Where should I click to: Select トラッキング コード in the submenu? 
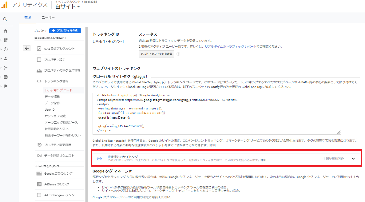59,90
